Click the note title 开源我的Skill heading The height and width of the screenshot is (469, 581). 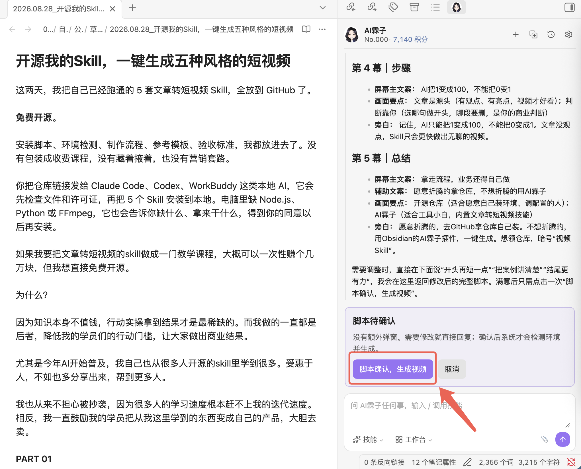(x=153, y=61)
